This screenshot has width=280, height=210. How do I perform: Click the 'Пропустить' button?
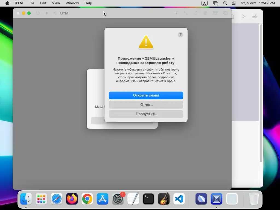pyautogui.click(x=146, y=114)
